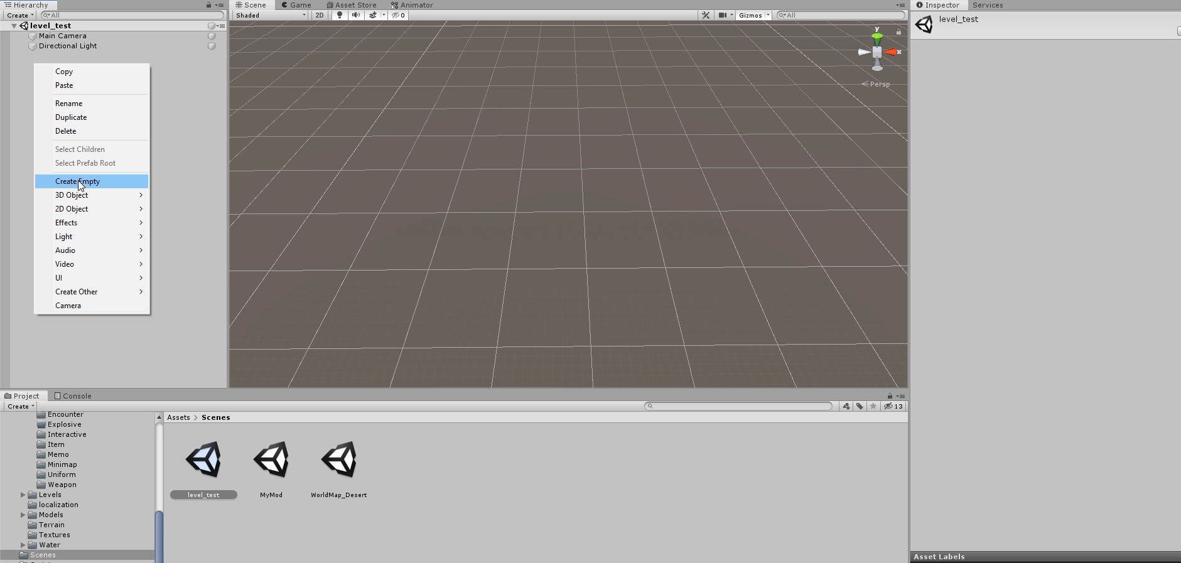1181x563 pixels.
Task: Select Create Empty in the context menu
Action: click(92, 181)
